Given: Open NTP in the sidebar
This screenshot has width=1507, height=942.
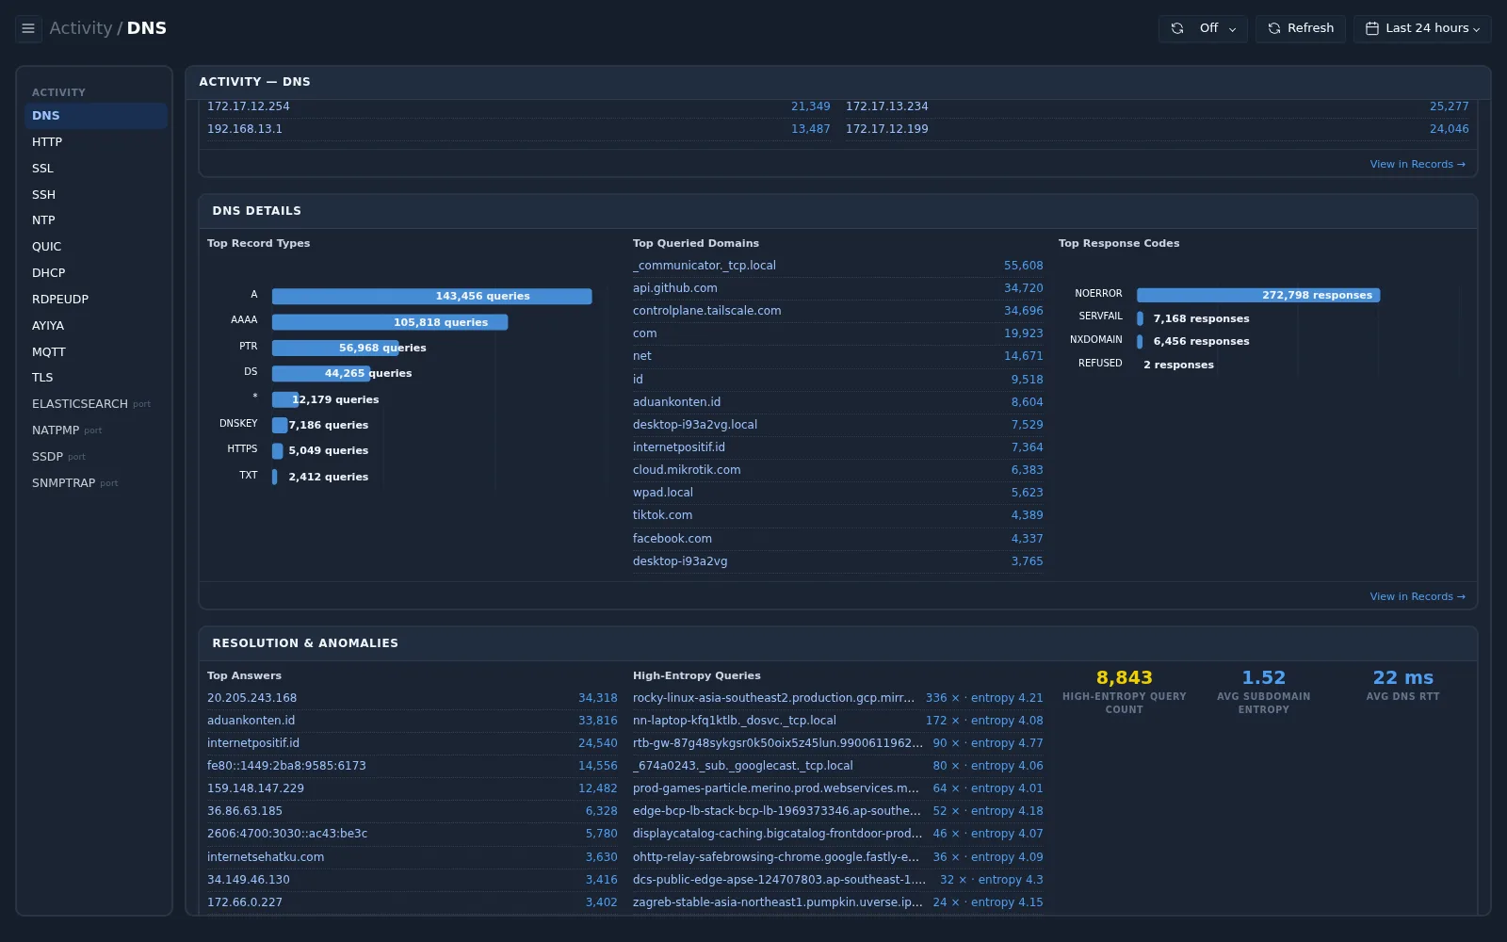Looking at the screenshot, I should pyautogui.click(x=96, y=220).
